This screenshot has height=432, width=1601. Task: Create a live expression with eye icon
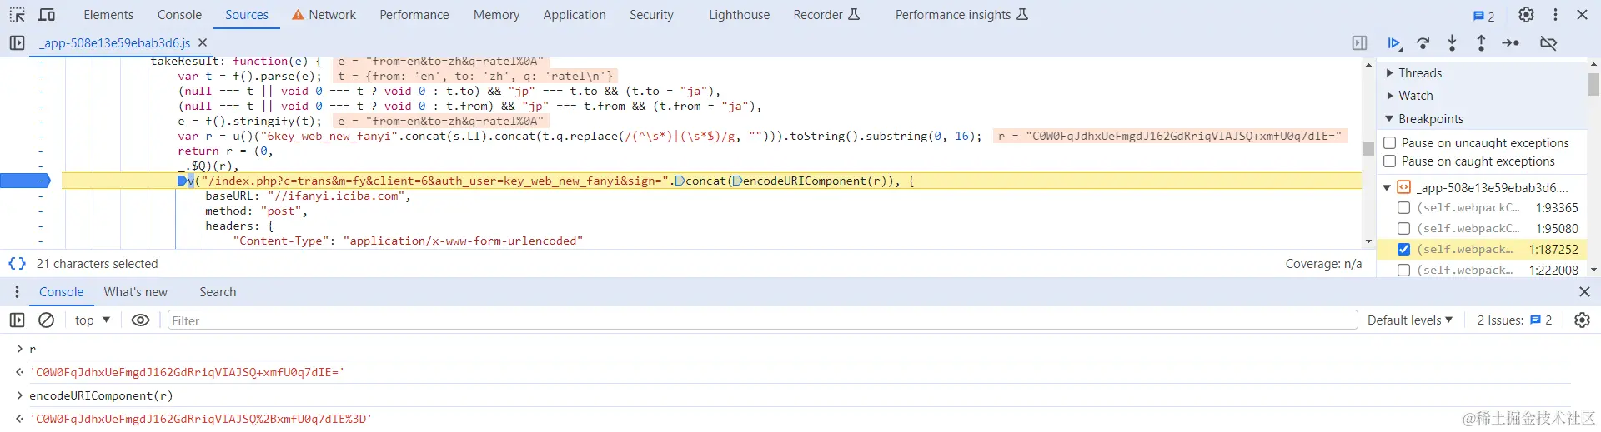[140, 320]
